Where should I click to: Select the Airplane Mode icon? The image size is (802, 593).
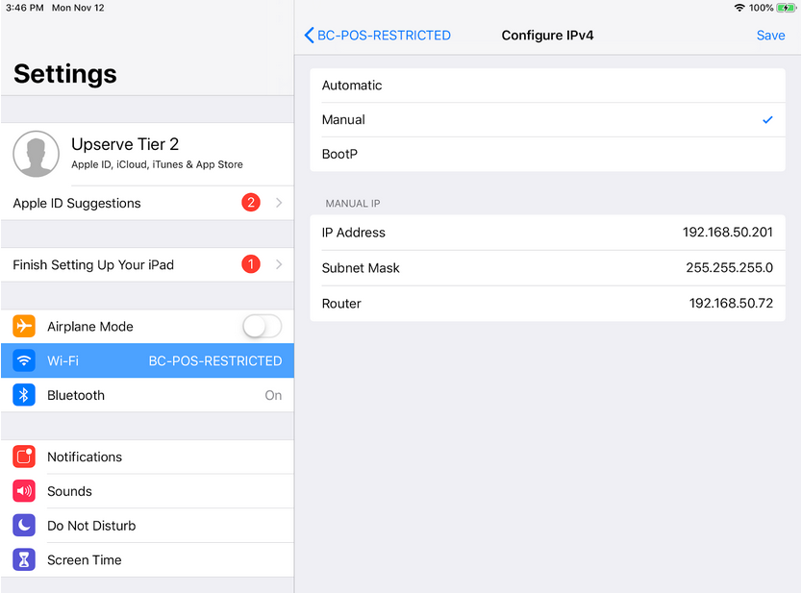click(x=23, y=326)
